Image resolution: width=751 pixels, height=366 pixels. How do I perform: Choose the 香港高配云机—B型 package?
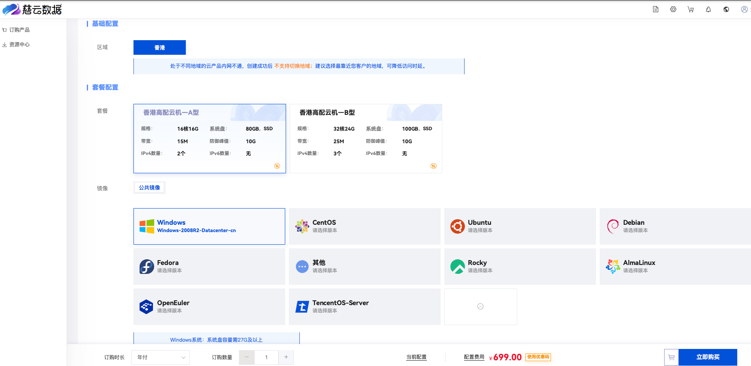(366, 139)
